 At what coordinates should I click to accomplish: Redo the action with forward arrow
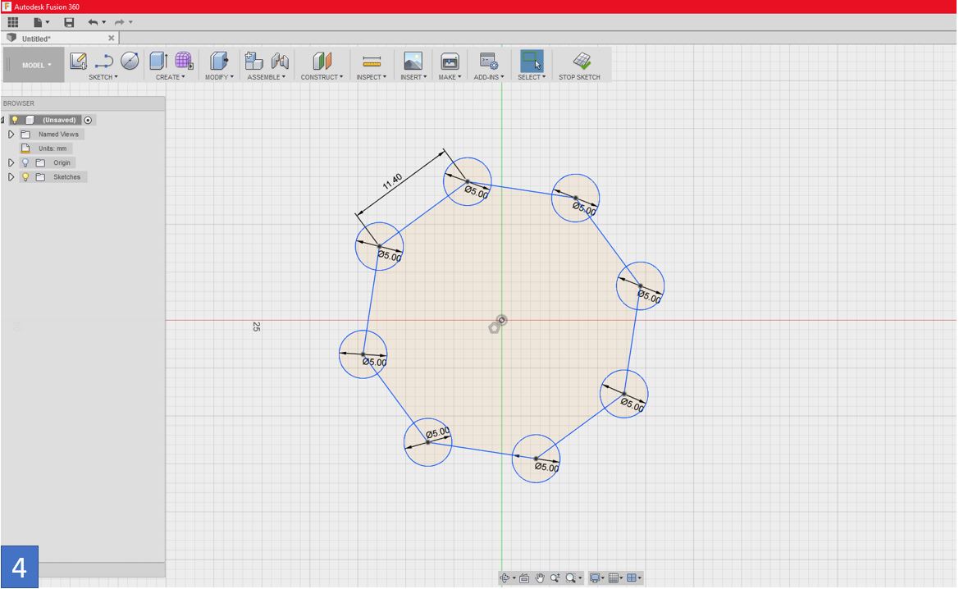point(119,22)
